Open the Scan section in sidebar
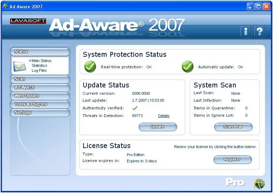This screenshot has width=273, height=193. tap(40, 79)
